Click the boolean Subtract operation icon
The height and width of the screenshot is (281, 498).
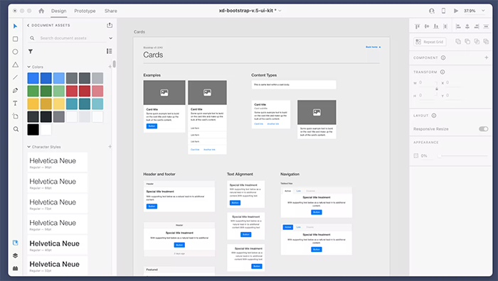tap(467, 41)
